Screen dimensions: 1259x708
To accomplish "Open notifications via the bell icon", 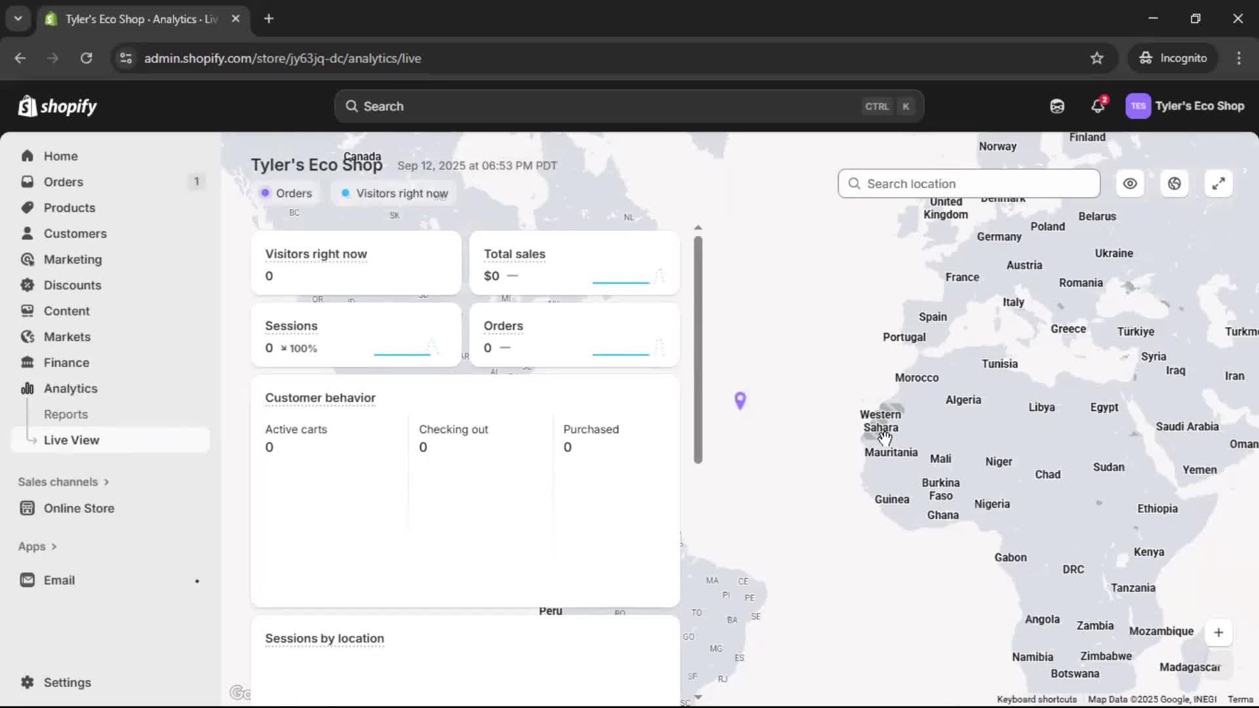I will tap(1098, 106).
